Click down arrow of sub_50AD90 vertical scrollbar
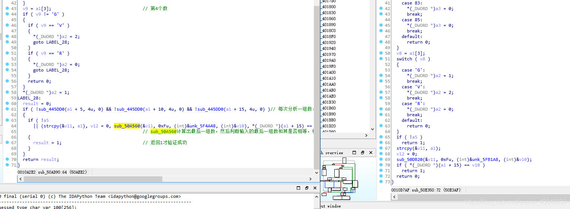 pos(316,173)
